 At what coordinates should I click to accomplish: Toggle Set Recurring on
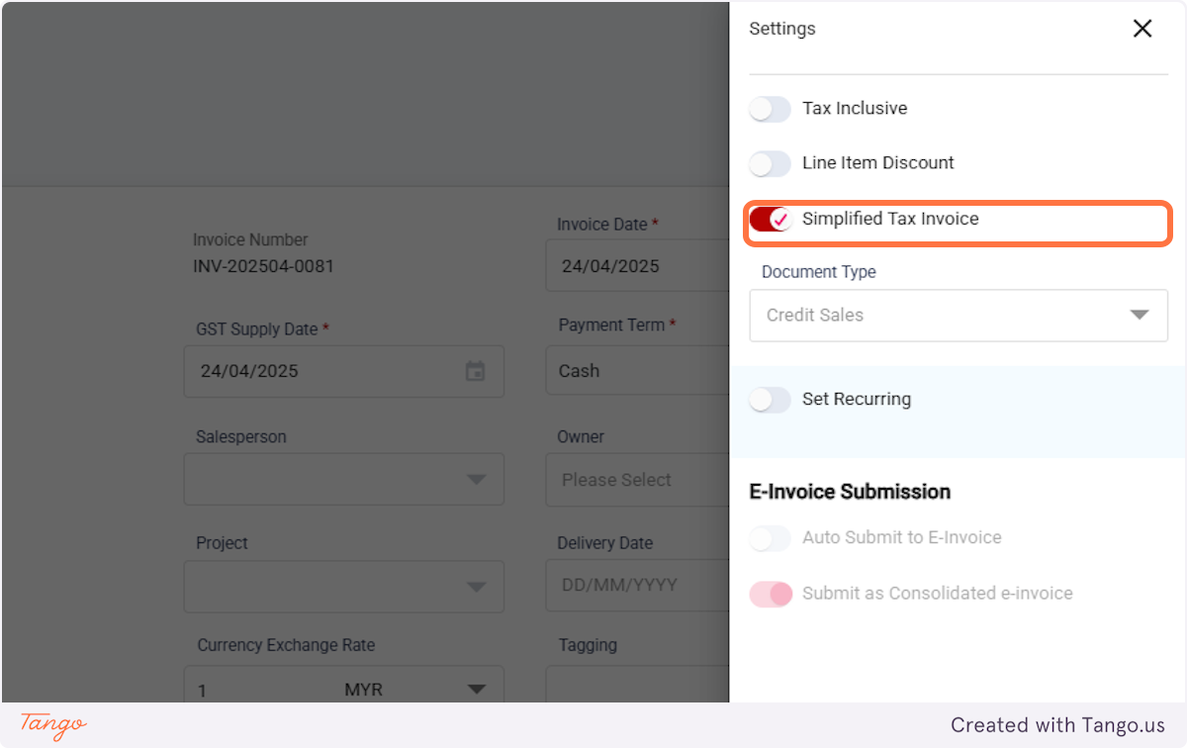[x=770, y=400]
